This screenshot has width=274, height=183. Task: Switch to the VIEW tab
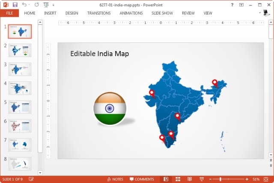[208, 13]
